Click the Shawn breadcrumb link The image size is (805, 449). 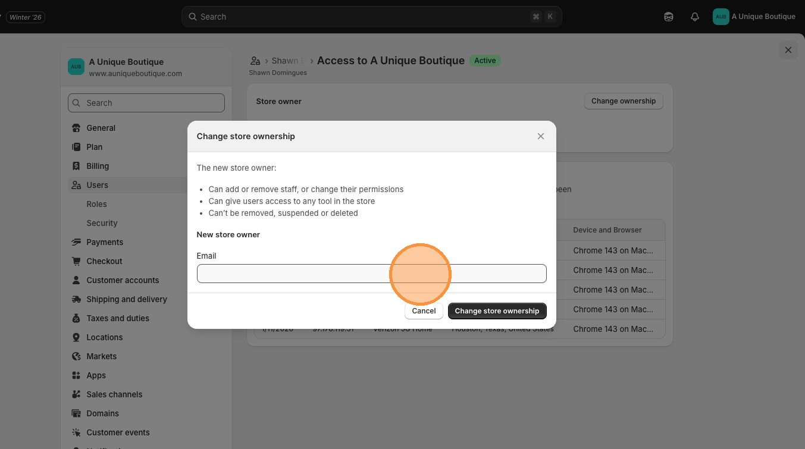[288, 61]
